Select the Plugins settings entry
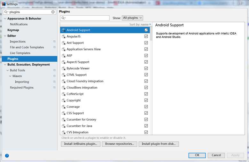The image size is (249, 162). pyautogui.click(x=29, y=59)
